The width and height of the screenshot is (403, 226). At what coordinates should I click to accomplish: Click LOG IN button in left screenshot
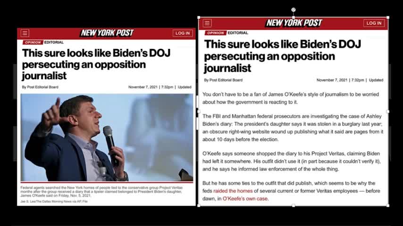tap(183, 33)
